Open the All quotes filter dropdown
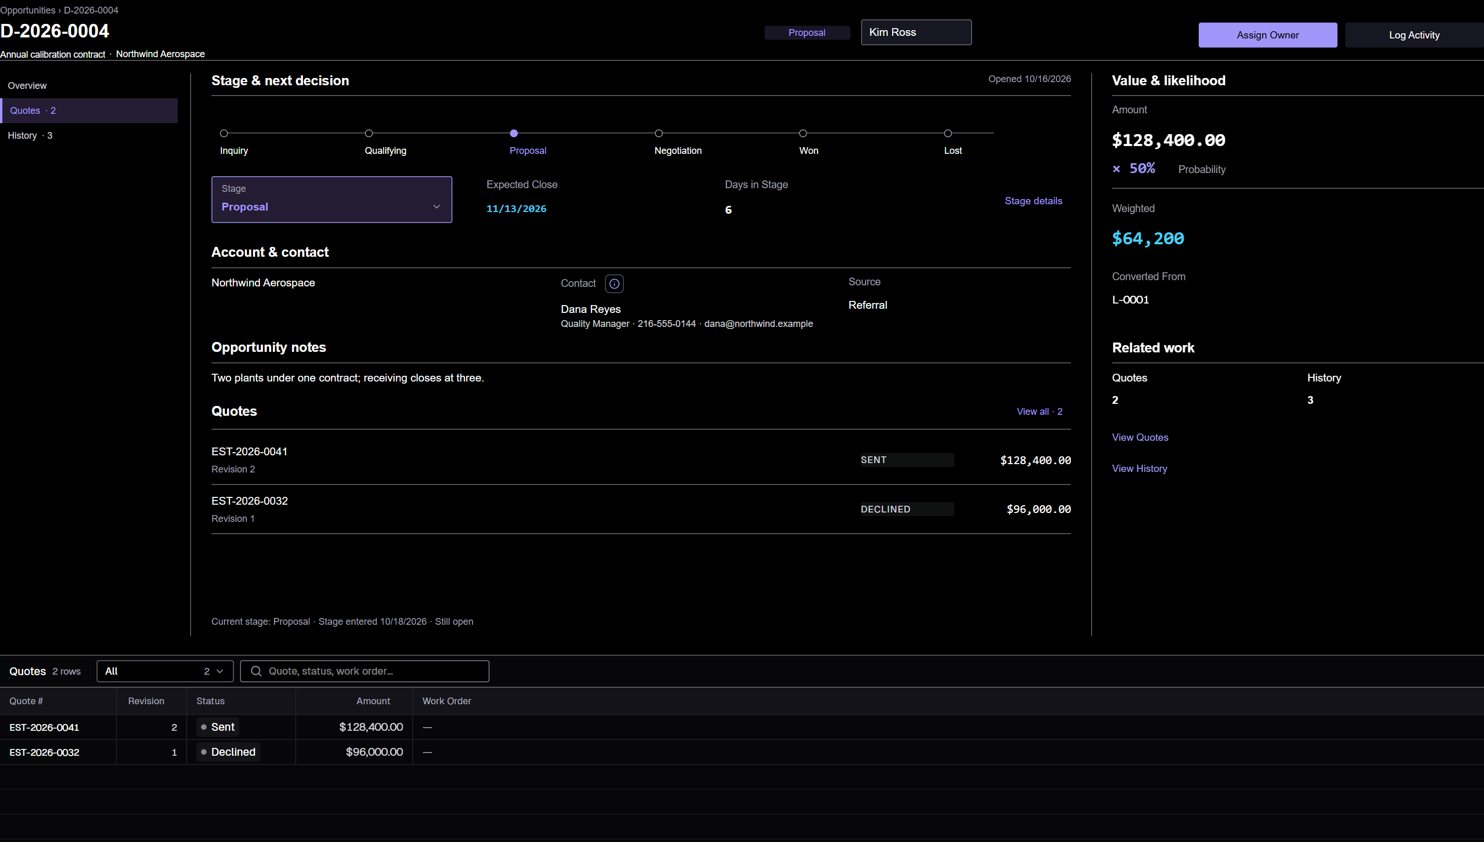This screenshot has width=1484, height=842. 165,671
